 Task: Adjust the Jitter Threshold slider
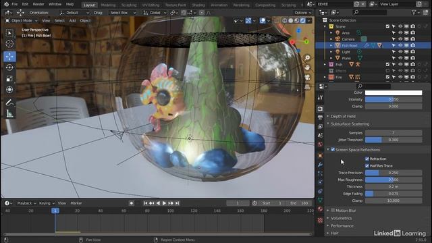pyautogui.click(x=394, y=140)
